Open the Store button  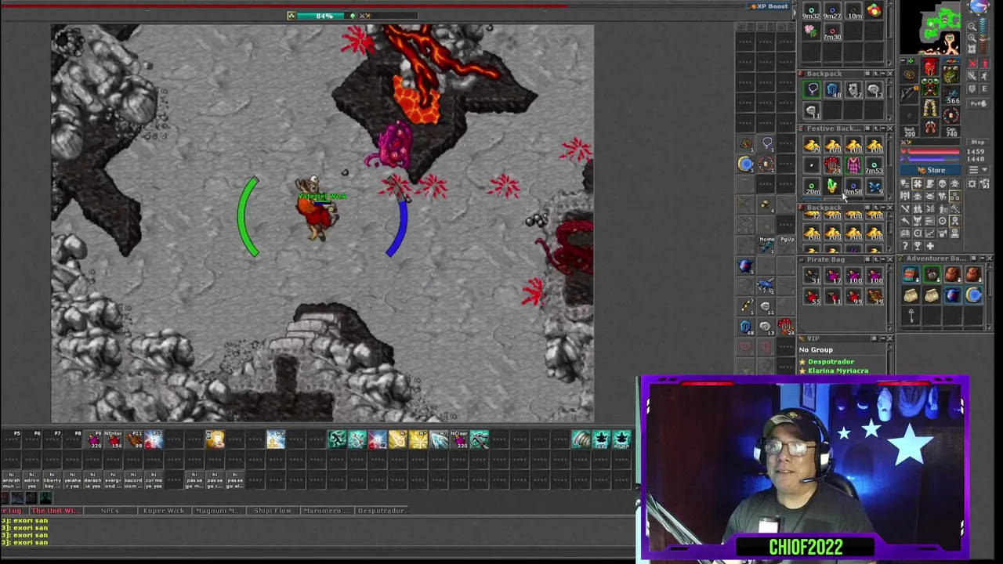pyautogui.click(x=930, y=170)
